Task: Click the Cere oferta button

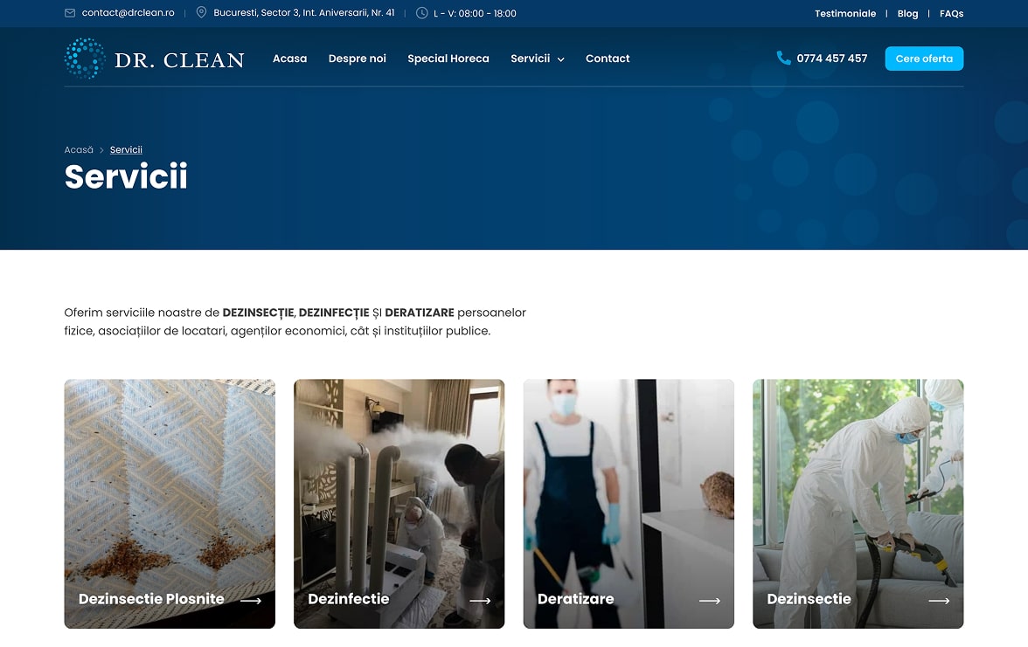Action: tap(925, 59)
